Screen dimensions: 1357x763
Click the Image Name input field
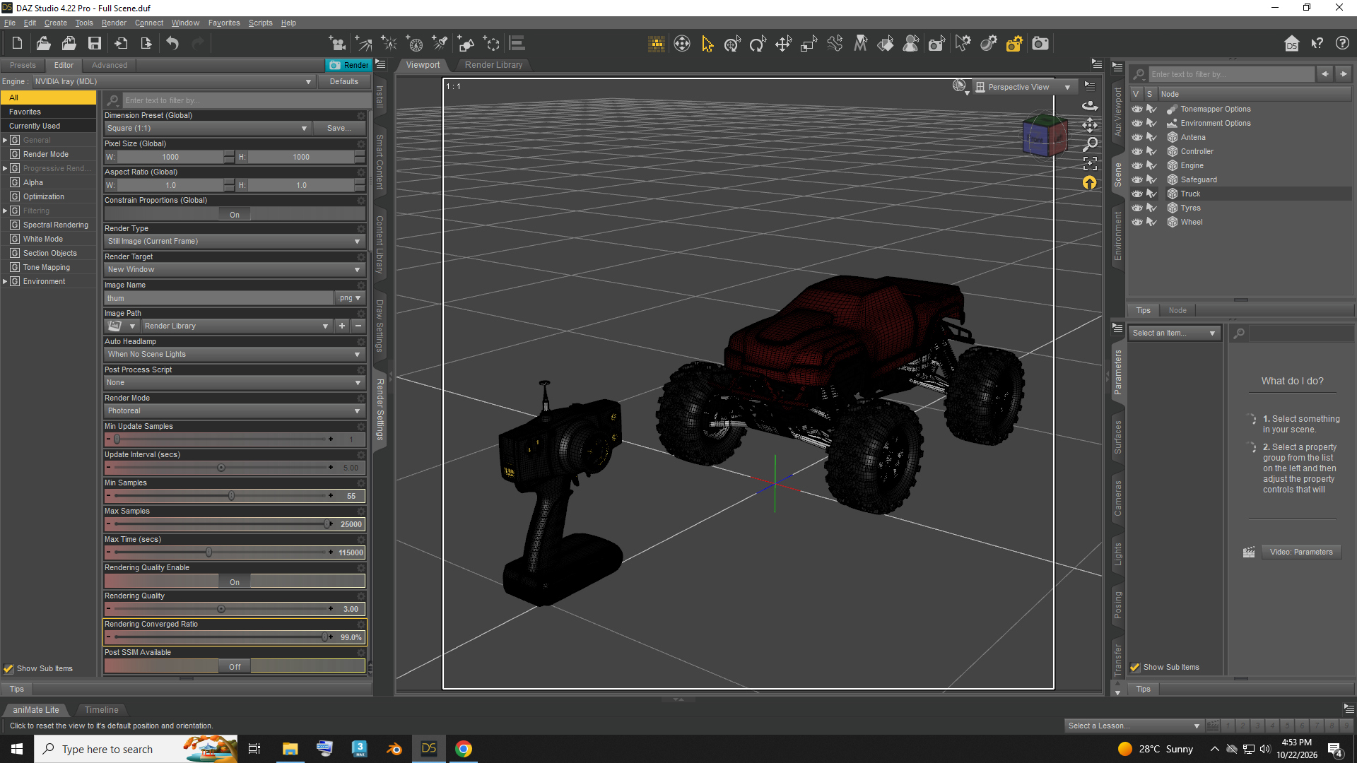coord(218,298)
